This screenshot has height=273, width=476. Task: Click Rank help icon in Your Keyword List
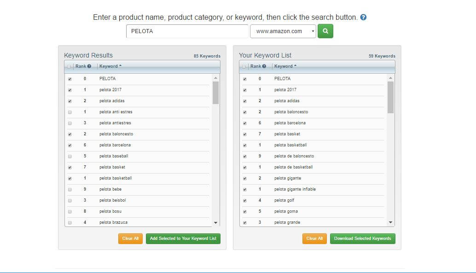[x=264, y=66]
